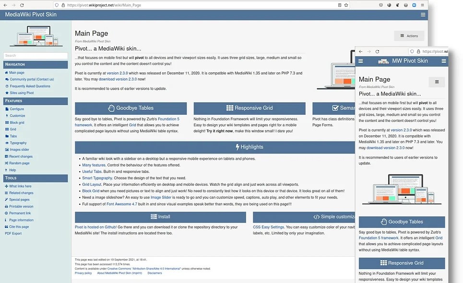Click the Install header bar
The image size is (463, 283).
click(x=160, y=217)
